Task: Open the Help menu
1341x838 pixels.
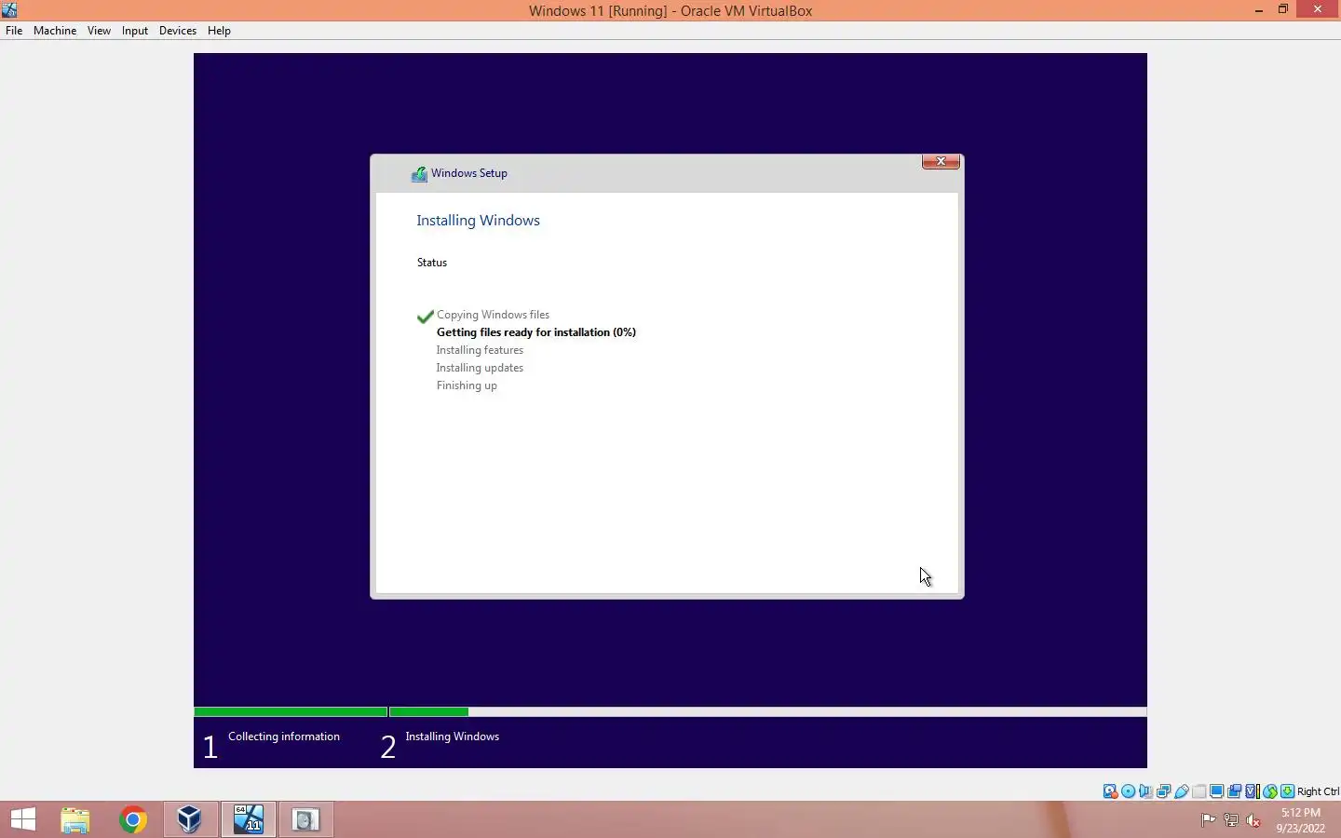Action: [x=219, y=31]
